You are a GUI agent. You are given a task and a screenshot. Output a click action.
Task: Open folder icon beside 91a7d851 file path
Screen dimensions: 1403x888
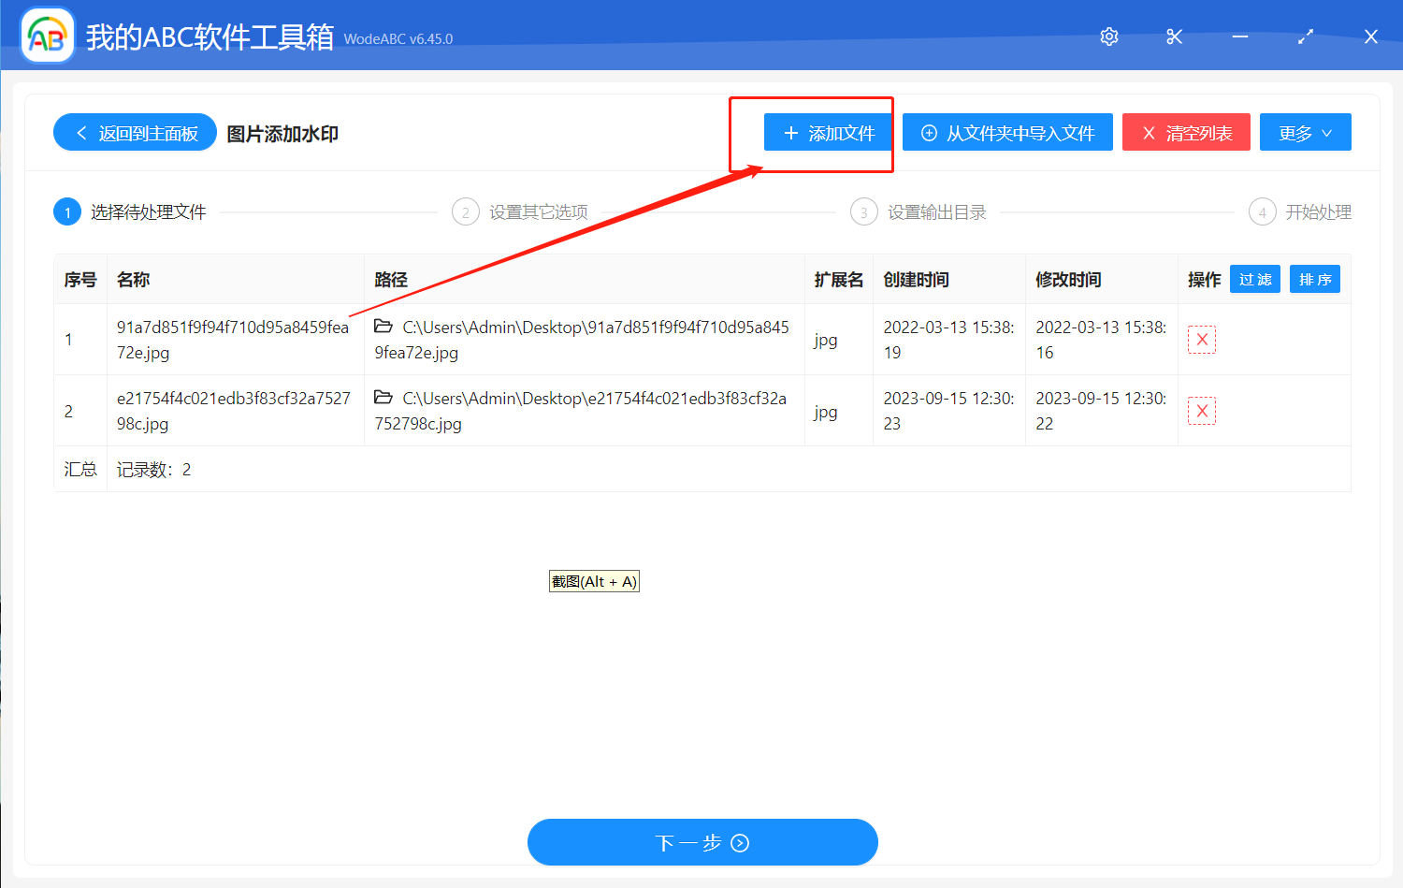(x=383, y=327)
